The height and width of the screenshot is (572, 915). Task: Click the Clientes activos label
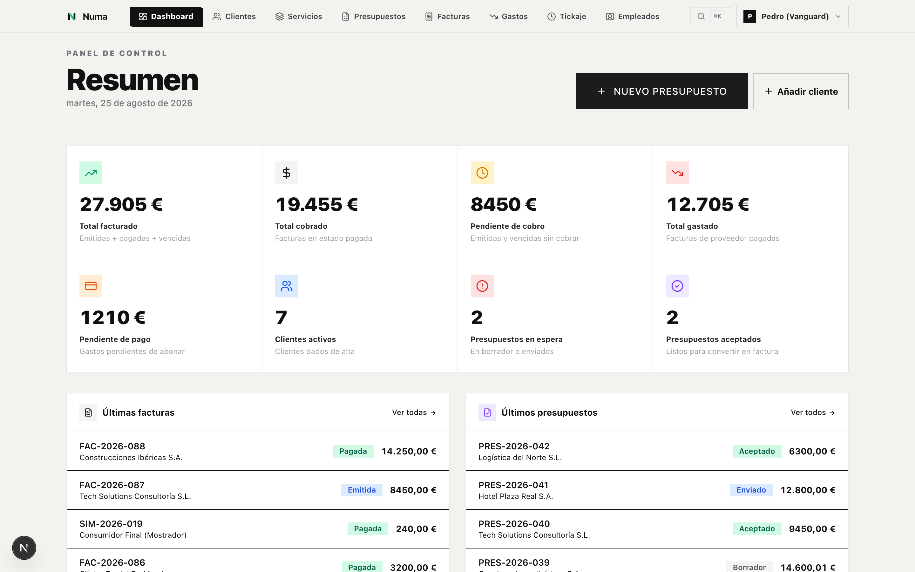click(x=306, y=339)
